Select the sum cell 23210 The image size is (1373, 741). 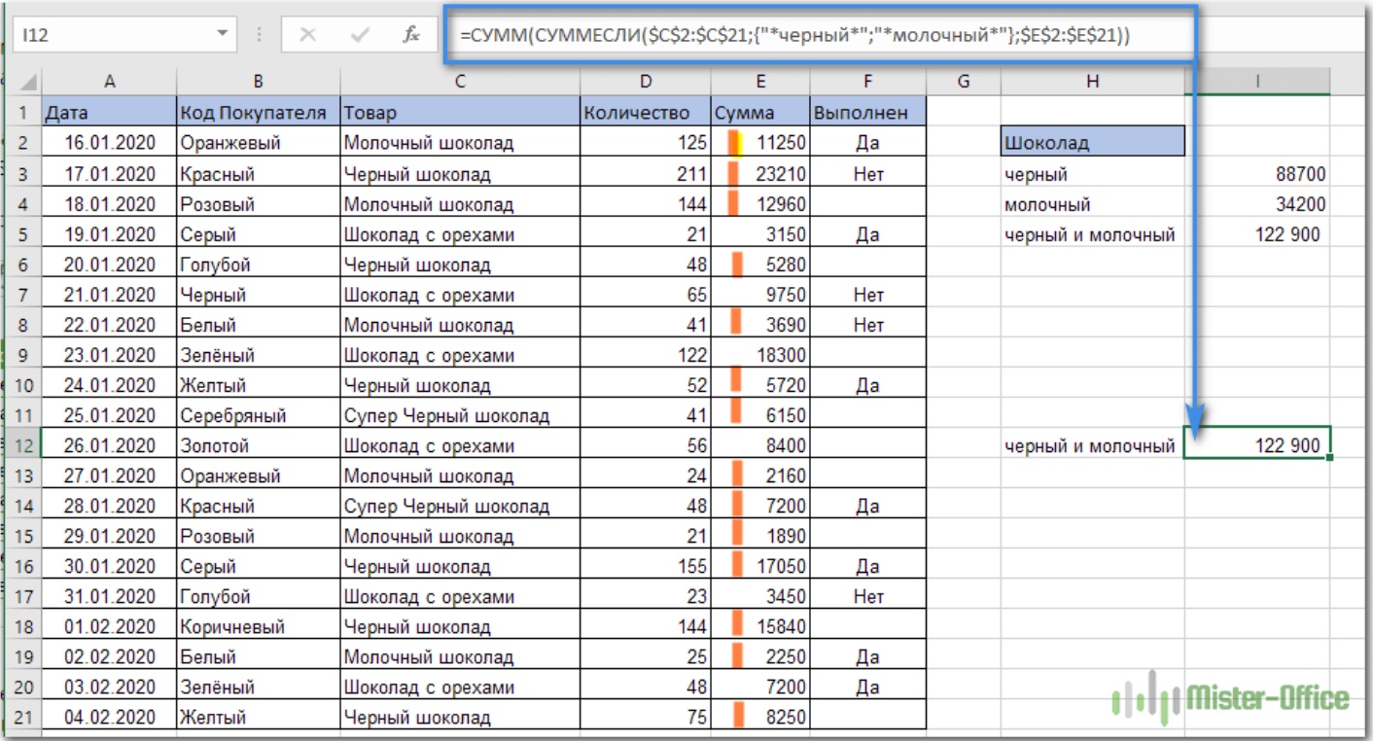(760, 174)
